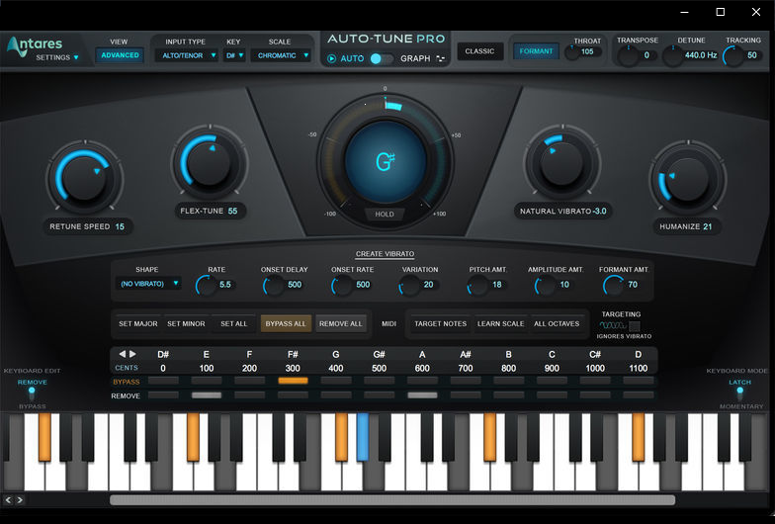
Task: Click the Detune knob
Action: (x=672, y=55)
